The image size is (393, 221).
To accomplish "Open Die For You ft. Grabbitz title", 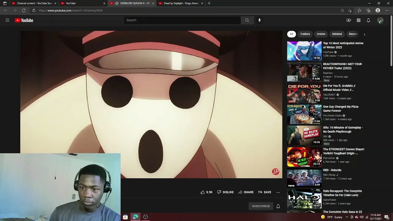I will pos(339,88).
